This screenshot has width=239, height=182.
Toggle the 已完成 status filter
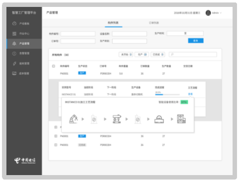coord(158,54)
